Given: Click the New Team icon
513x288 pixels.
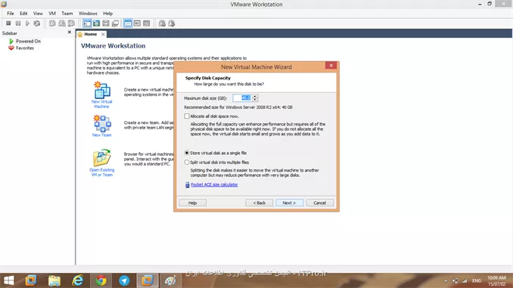Looking at the screenshot, I should 101,123.
